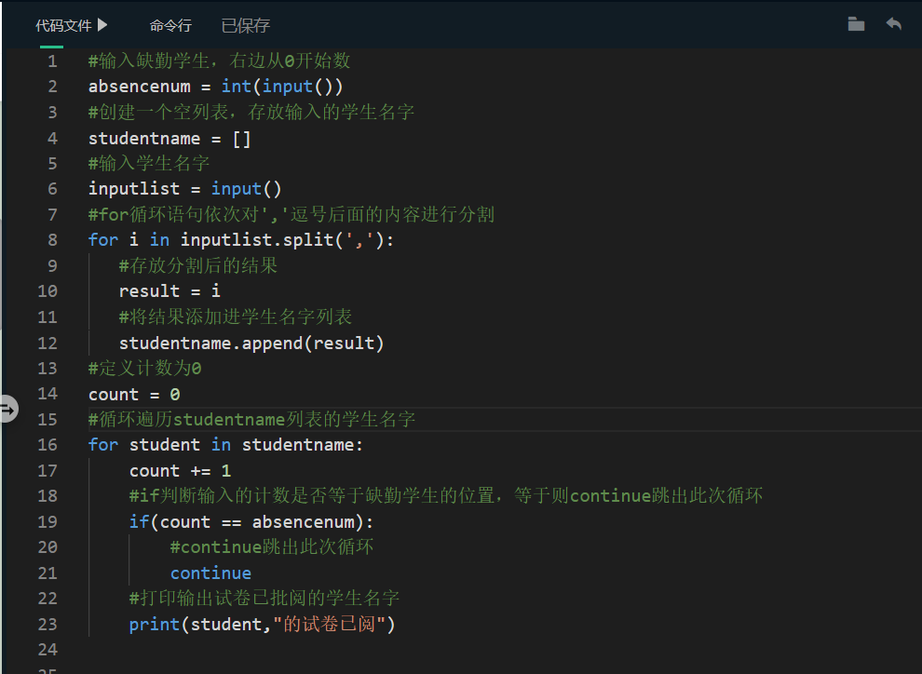This screenshot has height=674, width=922.
Task: Click the undo arrow icon
Action: 894,24
